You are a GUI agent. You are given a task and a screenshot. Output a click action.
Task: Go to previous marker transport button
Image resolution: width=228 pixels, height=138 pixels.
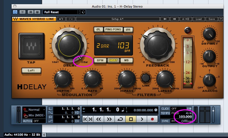point(85,119)
